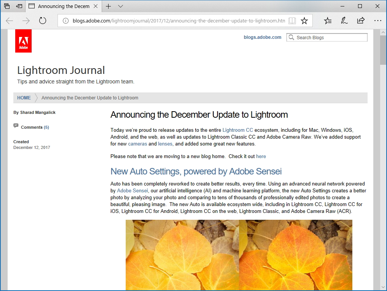
Task: Share this web page
Action: click(x=361, y=21)
